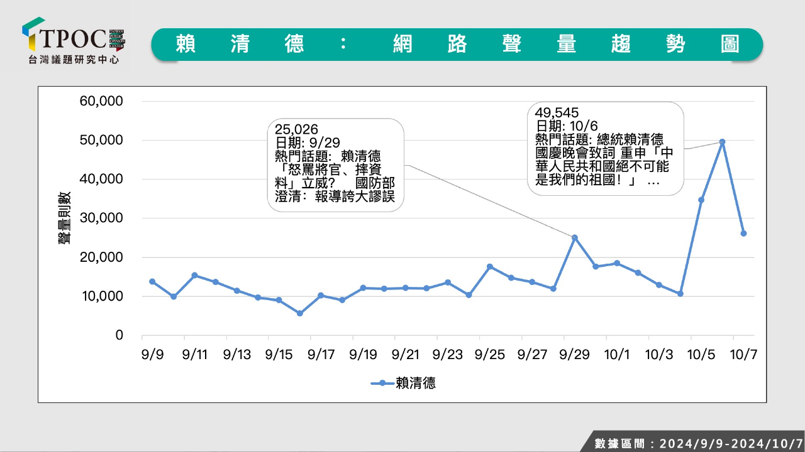The height and width of the screenshot is (452, 805).
Task: Click the 數據區間 date range footer
Action: point(697,443)
